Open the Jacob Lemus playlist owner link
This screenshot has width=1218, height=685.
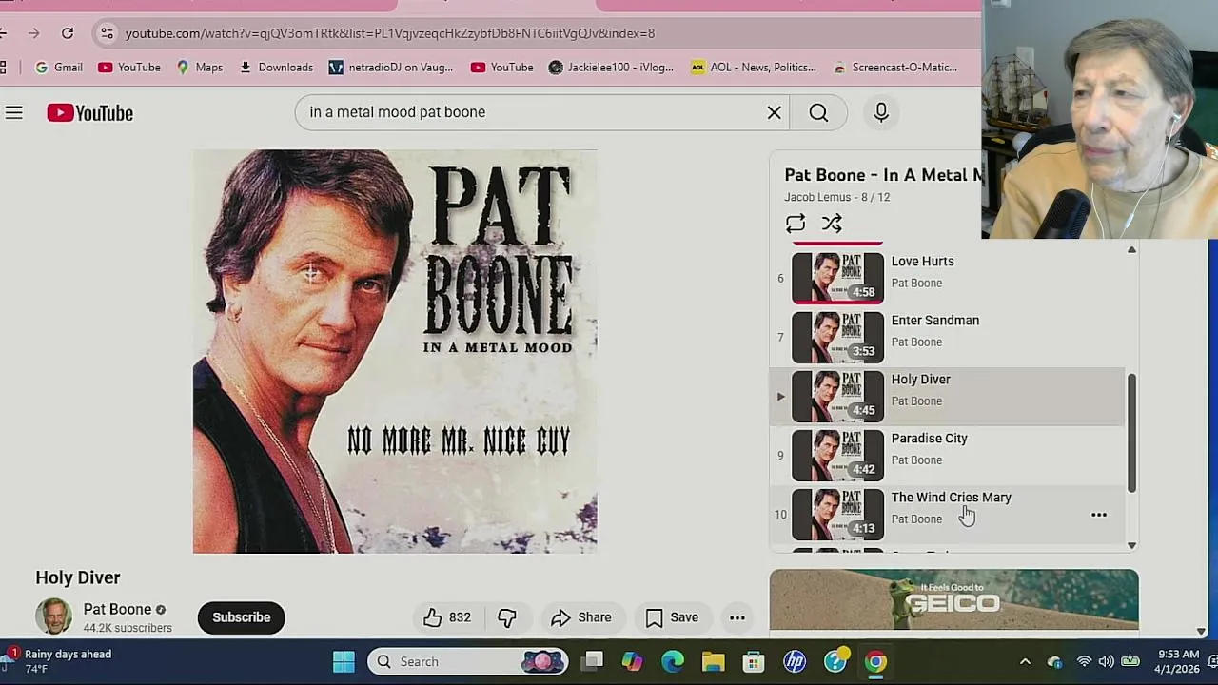[817, 197]
